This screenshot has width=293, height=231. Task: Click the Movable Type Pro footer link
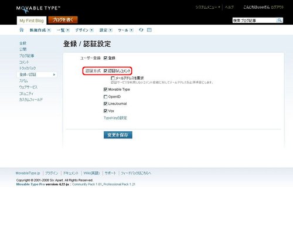30,184
